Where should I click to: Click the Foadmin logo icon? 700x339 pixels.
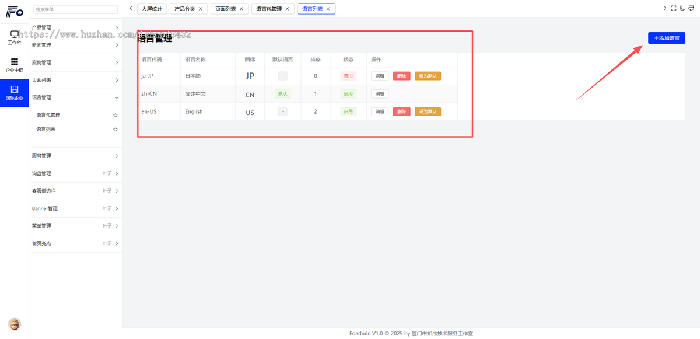click(x=15, y=11)
